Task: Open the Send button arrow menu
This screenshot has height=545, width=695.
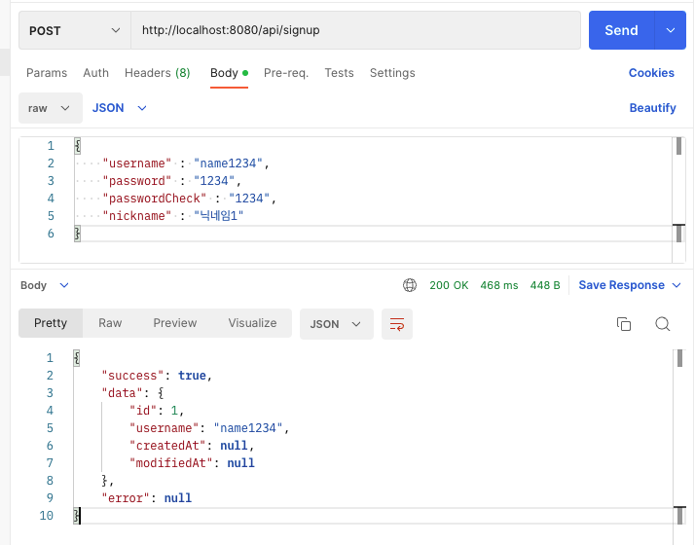Action: (670, 30)
